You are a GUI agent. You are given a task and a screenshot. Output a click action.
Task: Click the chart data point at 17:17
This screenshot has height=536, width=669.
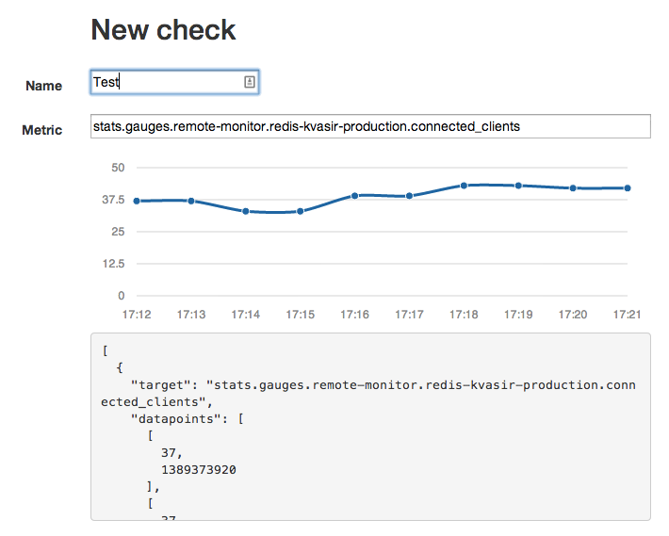(409, 196)
